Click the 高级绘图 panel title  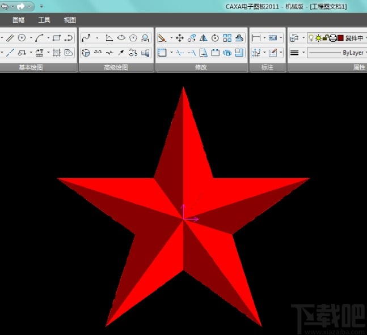[x=116, y=67]
